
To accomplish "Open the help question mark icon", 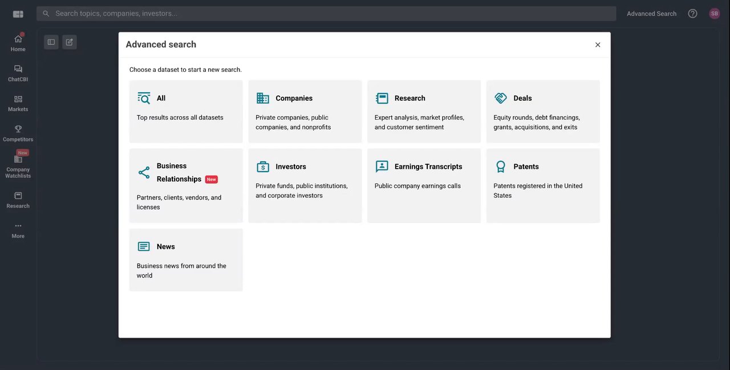I will click(692, 14).
